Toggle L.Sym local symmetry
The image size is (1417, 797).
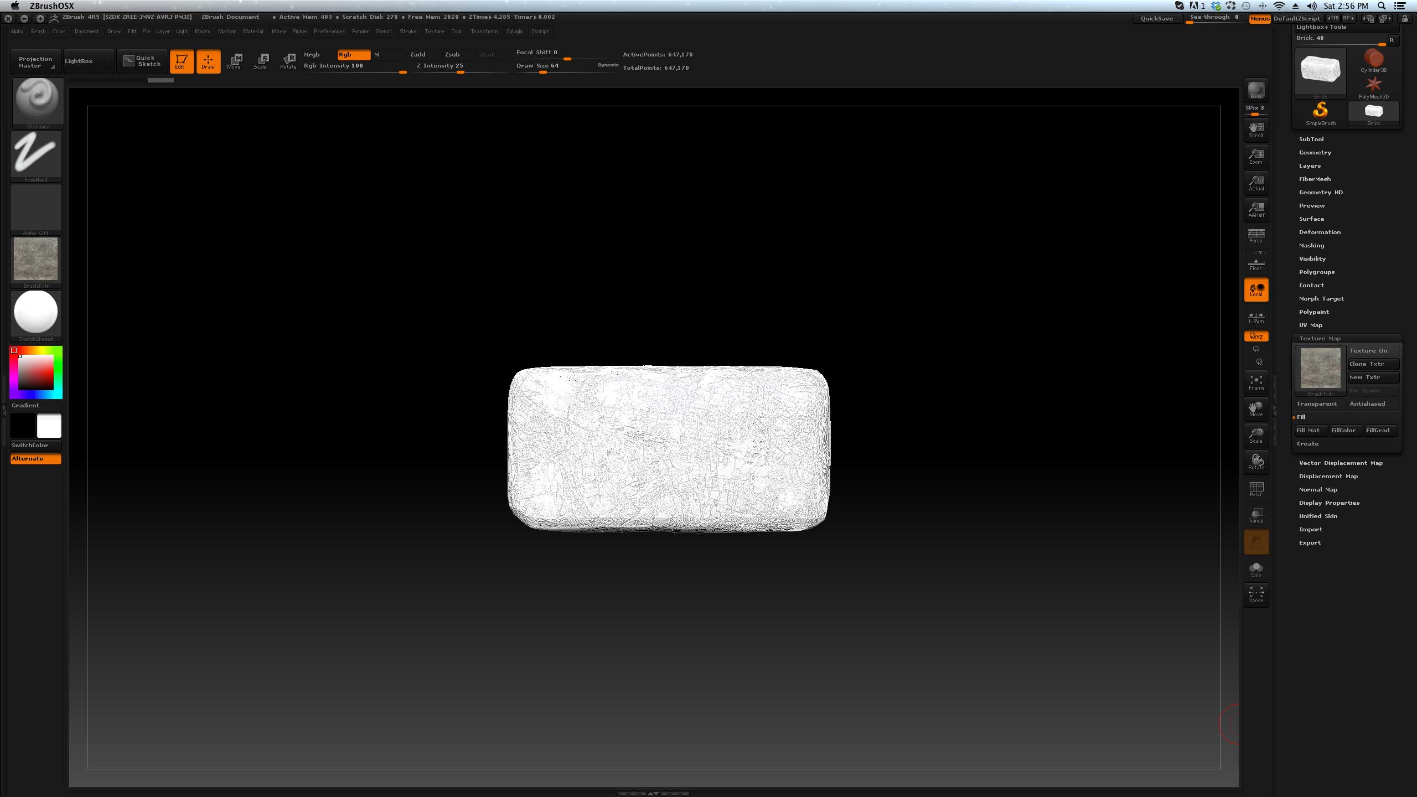click(x=1256, y=317)
